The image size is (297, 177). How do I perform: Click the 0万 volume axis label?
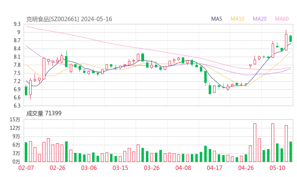click(x=16, y=162)
